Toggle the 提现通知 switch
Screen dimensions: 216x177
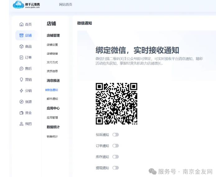(x=115, y=168)
